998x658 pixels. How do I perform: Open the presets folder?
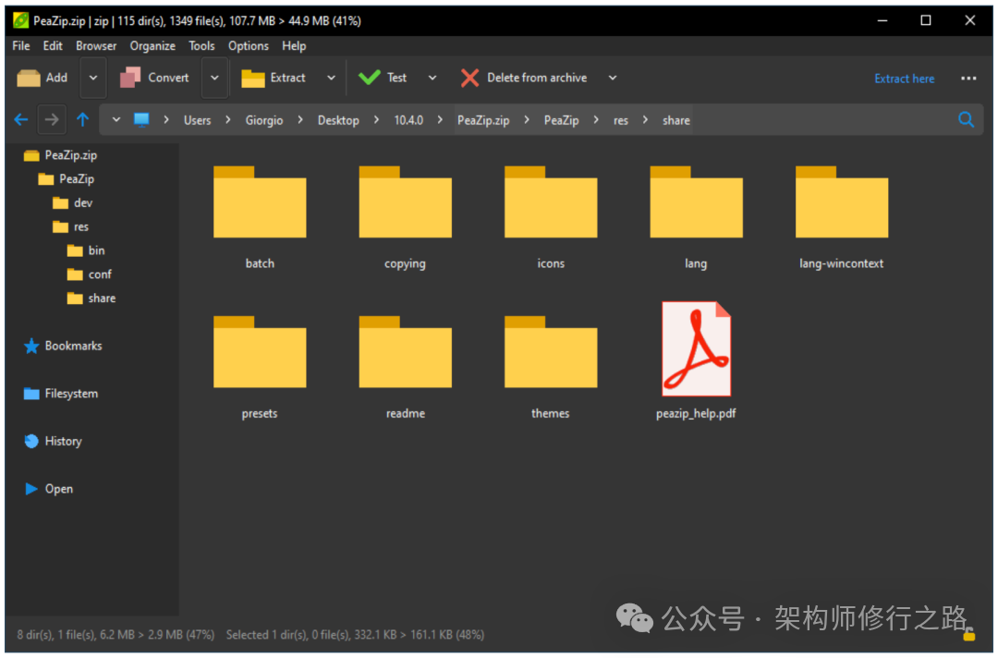(260, 367)
